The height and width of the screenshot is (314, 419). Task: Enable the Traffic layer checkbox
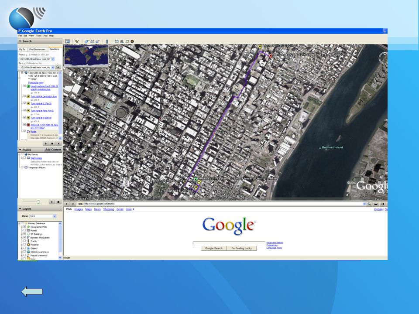point(24,241)
